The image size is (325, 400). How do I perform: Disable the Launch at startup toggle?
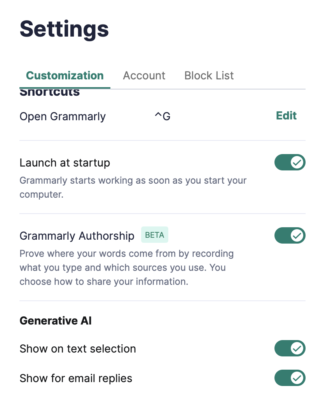(290, 163)
